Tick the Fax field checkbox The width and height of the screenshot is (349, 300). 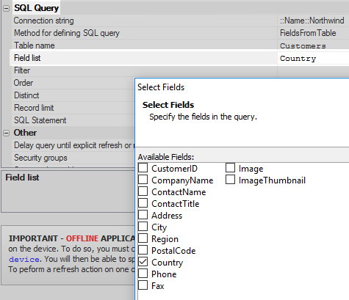coord(143,285)
